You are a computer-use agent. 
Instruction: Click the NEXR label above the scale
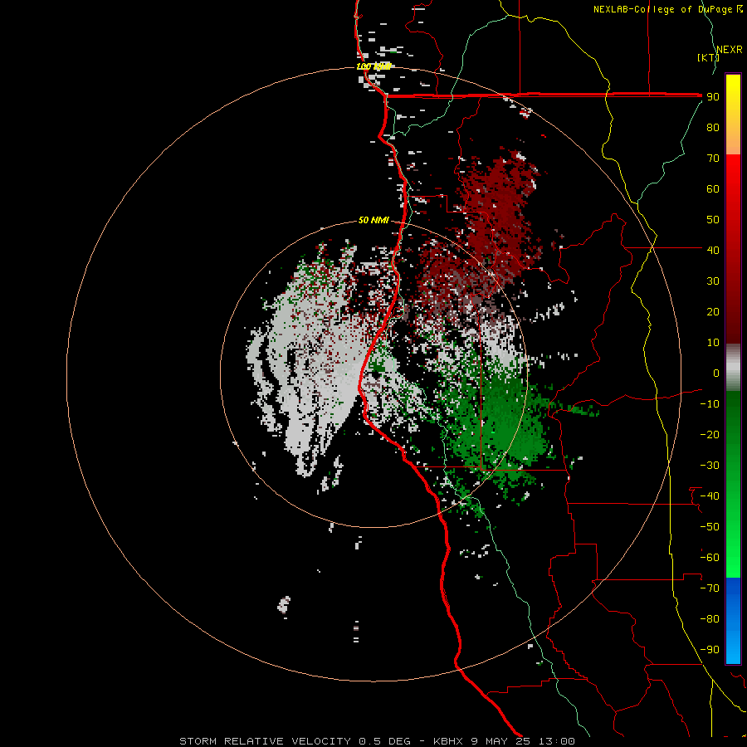(730, 50)
